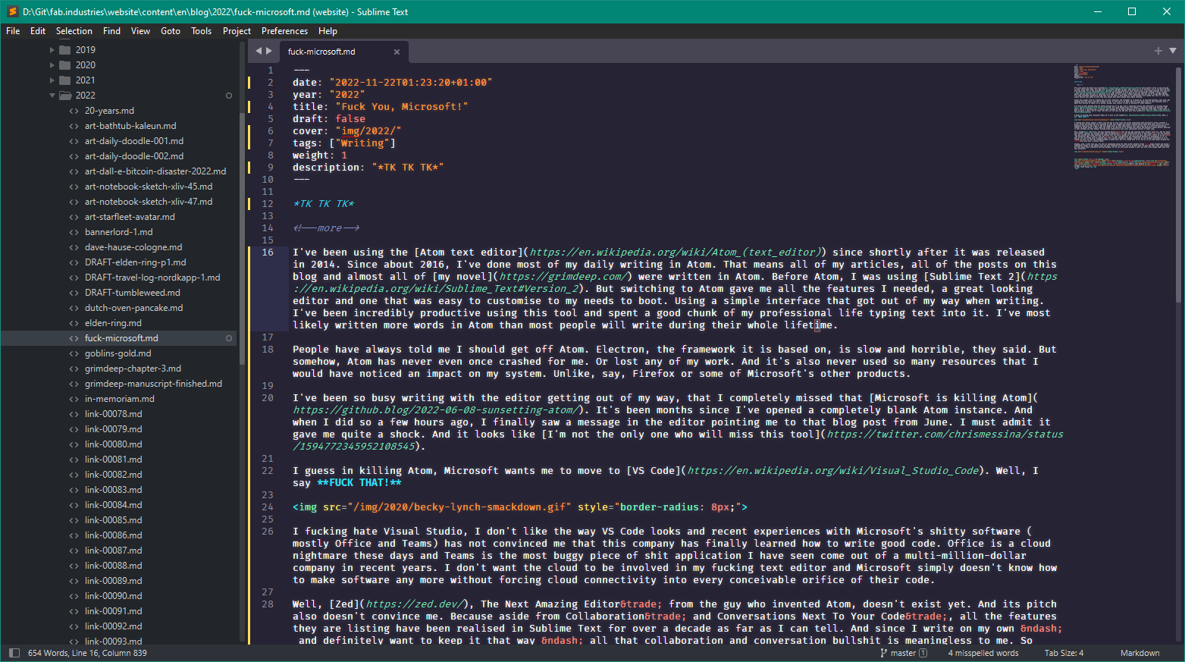
Task: Click Sublime Text app icon in title bar
Action: tap(12, 11)
